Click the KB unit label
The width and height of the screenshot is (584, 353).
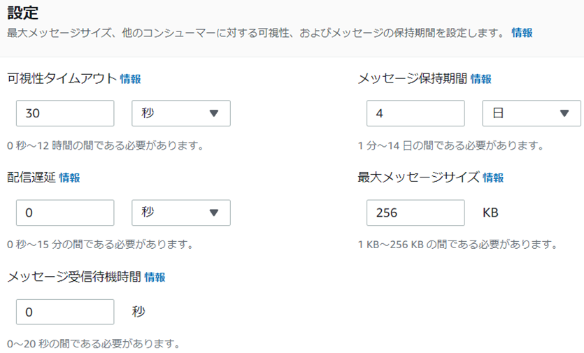(490, 212)
